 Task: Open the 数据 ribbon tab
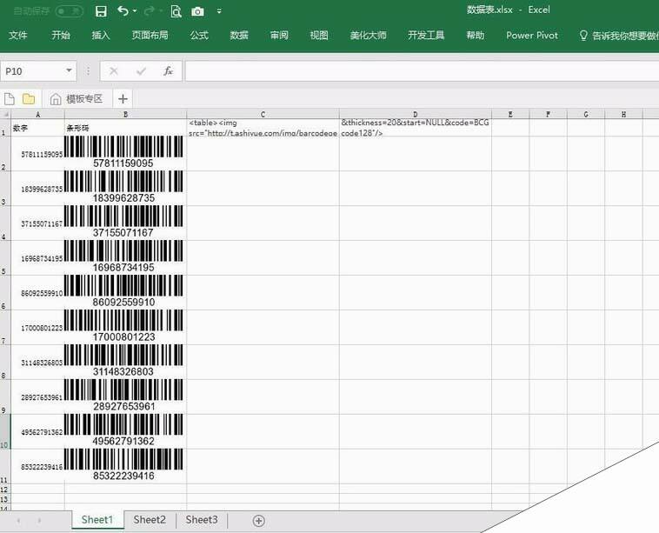(239, 36)
